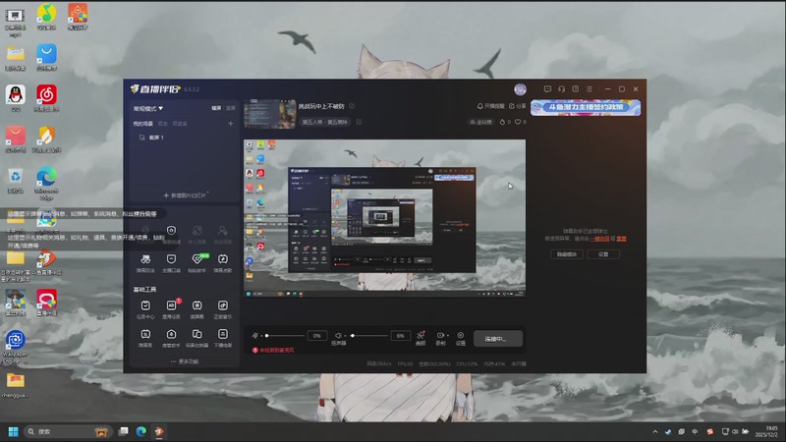This screenshot has width=786, height=442.
Task: Open the 弹幕玩法 tool icon
Action: pyautogui.click(x=145, y=259)
